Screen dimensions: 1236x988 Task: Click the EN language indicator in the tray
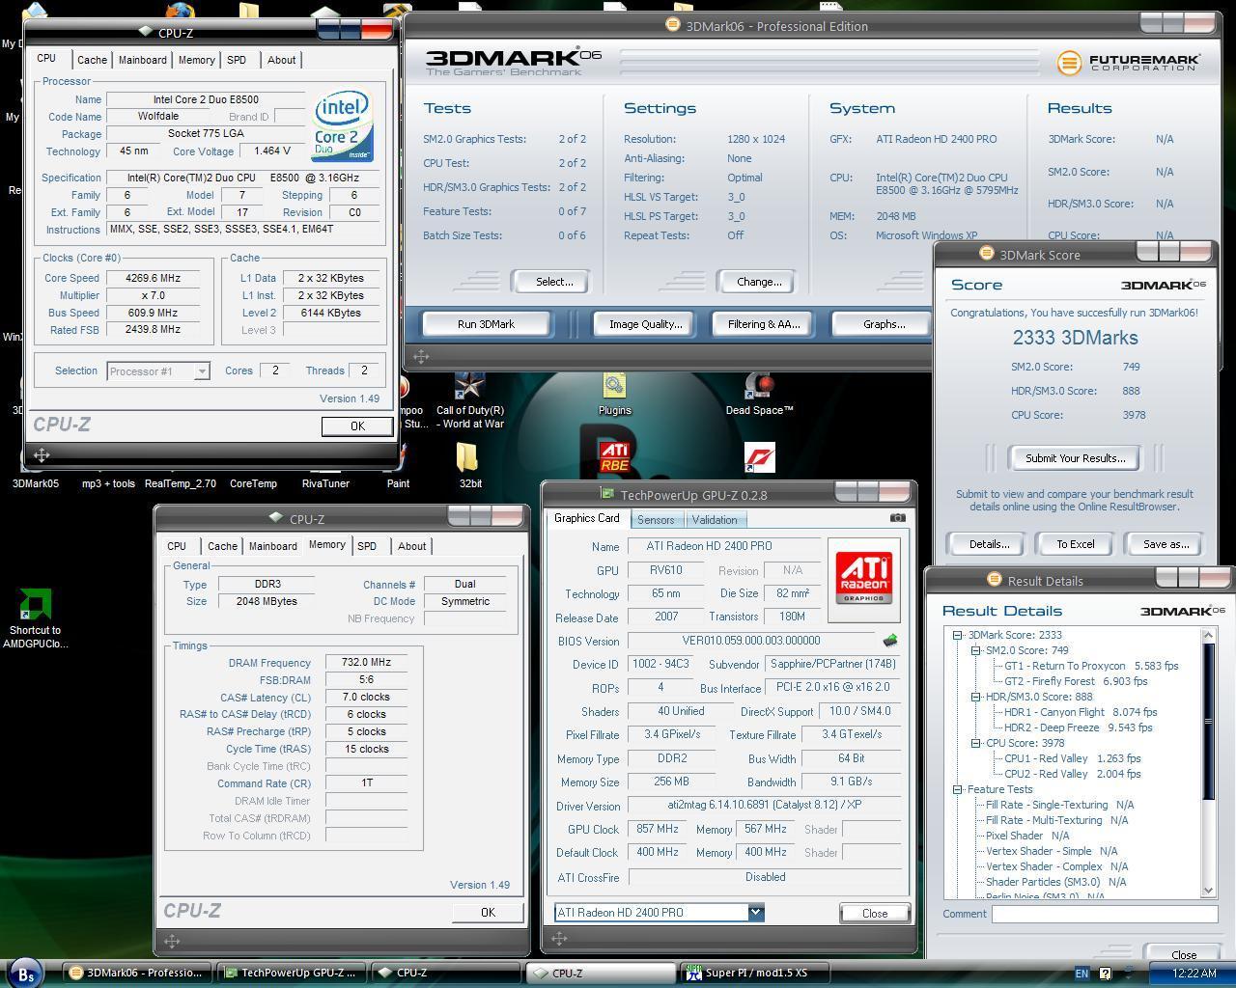tap(1081, 974)
